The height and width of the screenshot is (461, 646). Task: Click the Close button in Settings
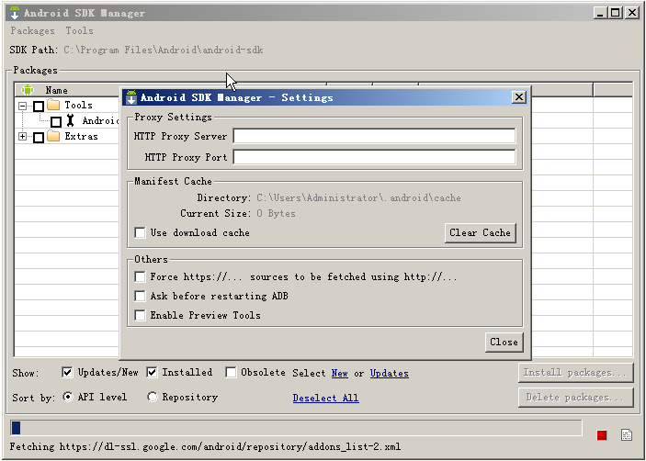(504, 342)
